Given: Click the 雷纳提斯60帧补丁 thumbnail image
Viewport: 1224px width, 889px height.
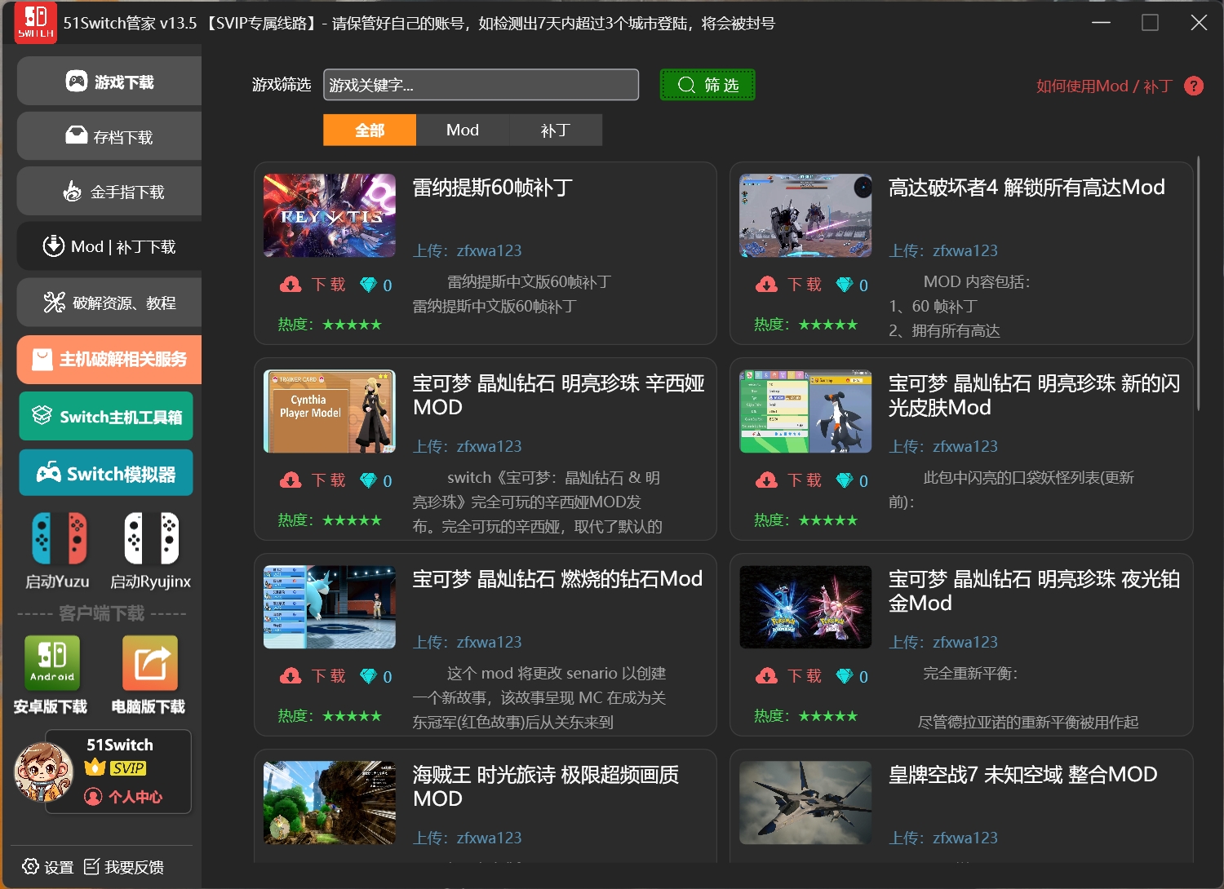Looking at the screenshot, I should point(330,215).
